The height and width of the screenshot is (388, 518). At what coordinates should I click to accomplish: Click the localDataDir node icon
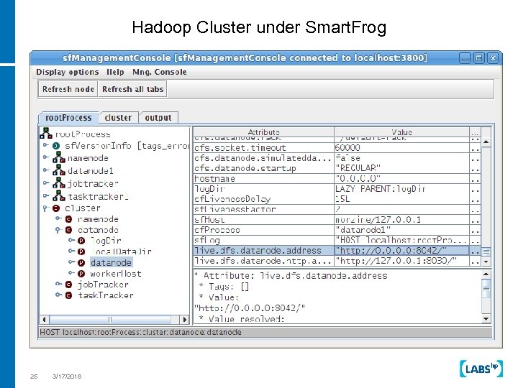pyautogui.click(x=81, y=251)
